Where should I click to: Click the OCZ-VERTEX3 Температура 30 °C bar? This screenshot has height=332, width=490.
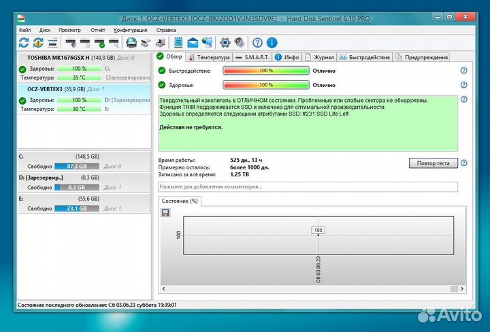pos(79,109)
